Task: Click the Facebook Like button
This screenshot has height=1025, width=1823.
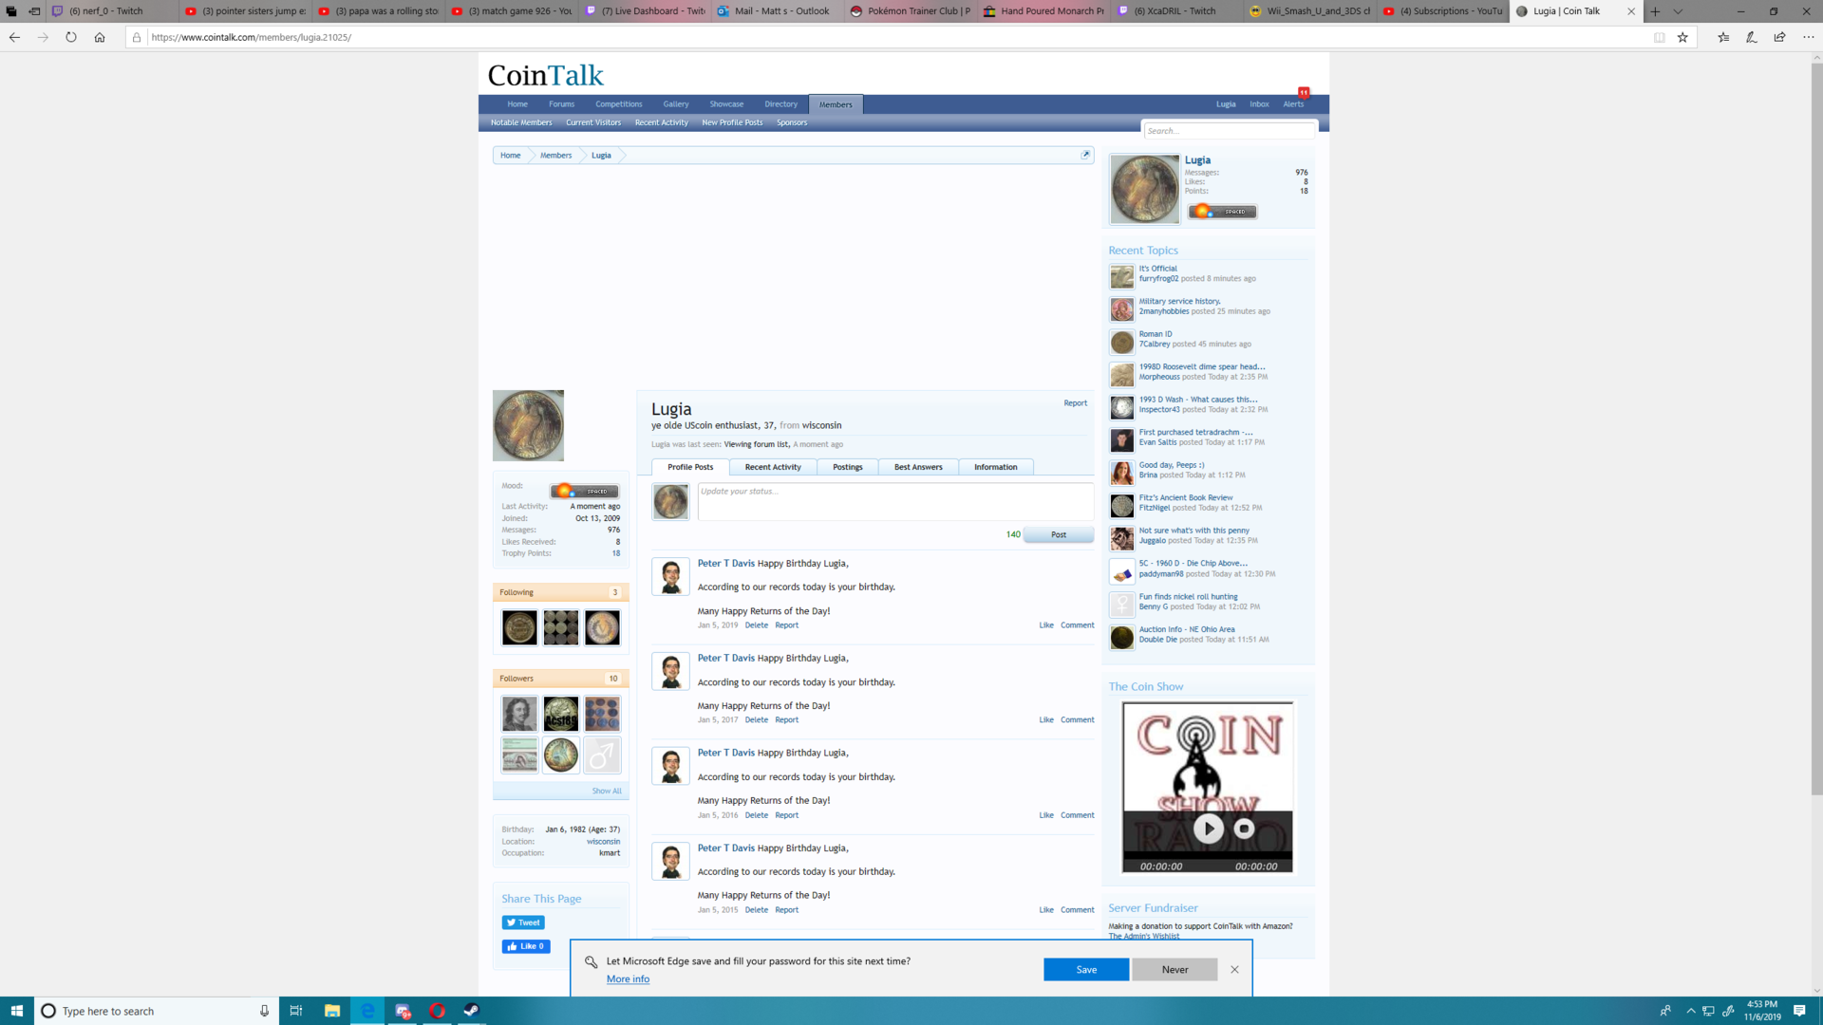Action: coord(526,946)
